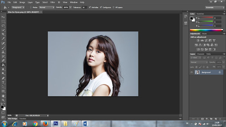Select the Rectangular Marquee tool

tap(3, 21)
